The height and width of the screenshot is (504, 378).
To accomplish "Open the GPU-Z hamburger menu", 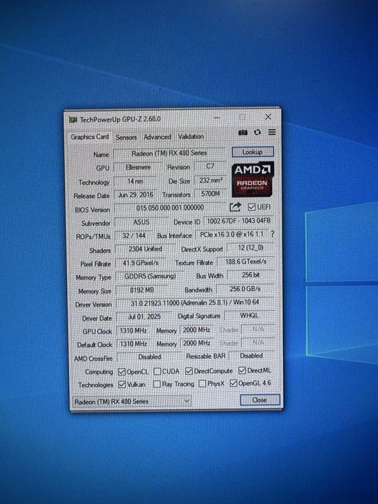I will [x=272, y=132].
